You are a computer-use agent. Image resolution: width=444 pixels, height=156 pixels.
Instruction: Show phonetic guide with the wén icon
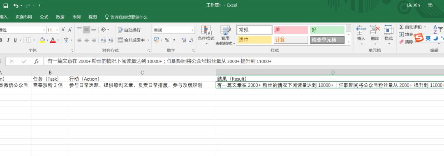[66, 40]
